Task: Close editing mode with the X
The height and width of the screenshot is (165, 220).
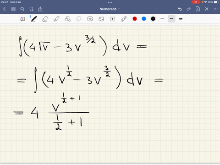Action: pyautogui.click(x=207, y=9)
